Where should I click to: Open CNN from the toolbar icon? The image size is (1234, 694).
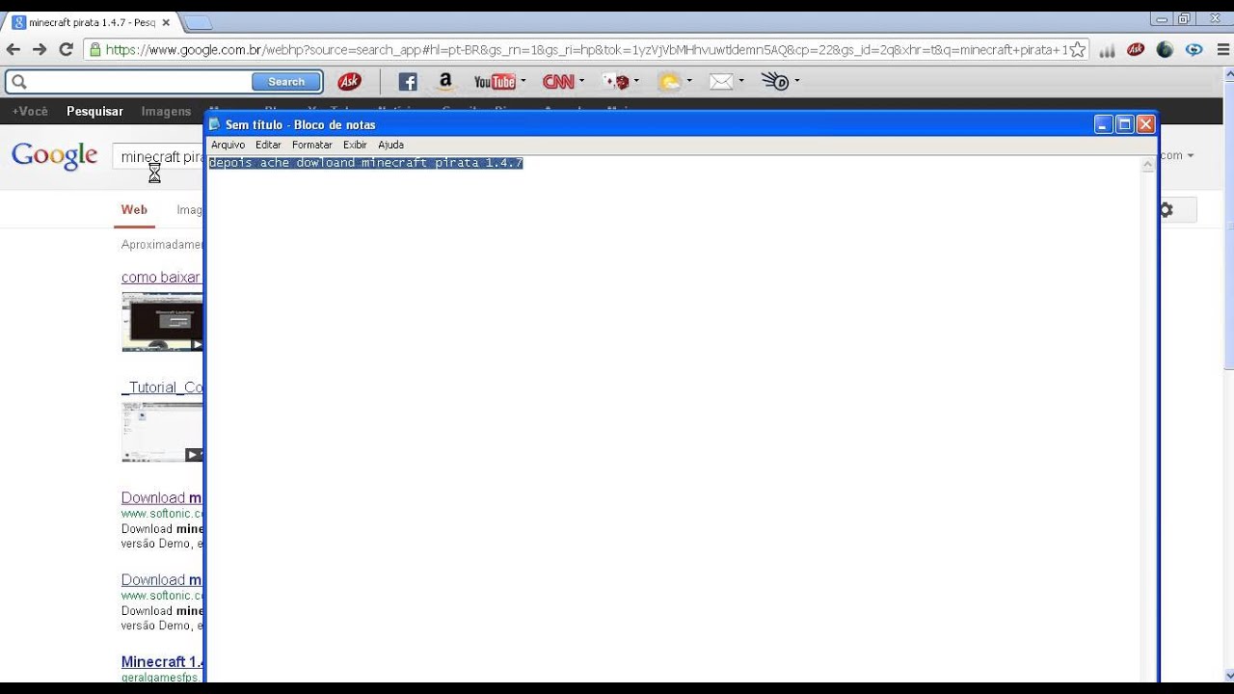558,82
